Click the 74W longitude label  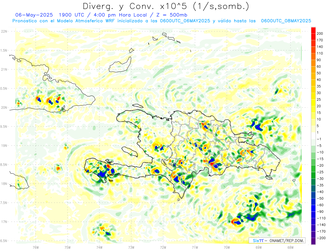[99, 247]
